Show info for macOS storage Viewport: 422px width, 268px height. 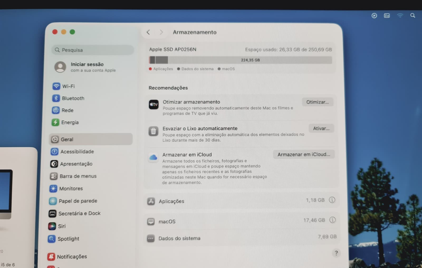(x=332, y=220)
